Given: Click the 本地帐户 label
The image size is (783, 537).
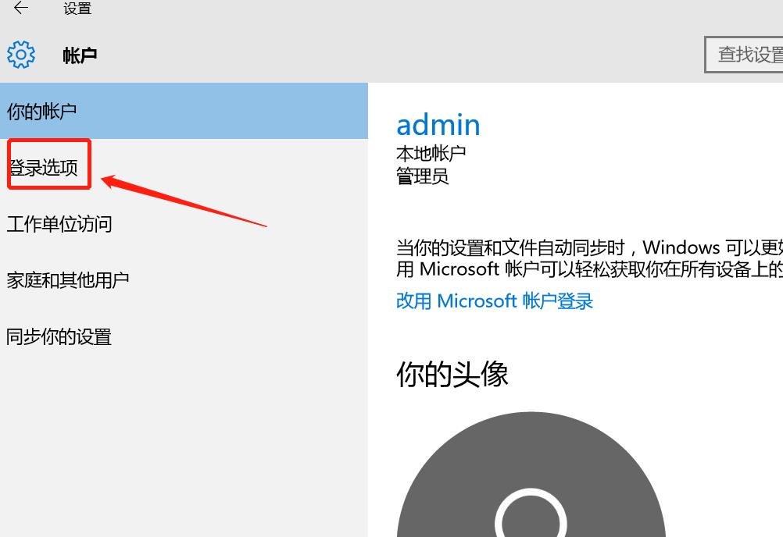Looking at the screenshot, I should click(x=431, y=153).
